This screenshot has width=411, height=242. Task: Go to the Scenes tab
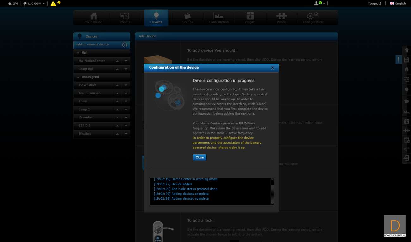187,18
